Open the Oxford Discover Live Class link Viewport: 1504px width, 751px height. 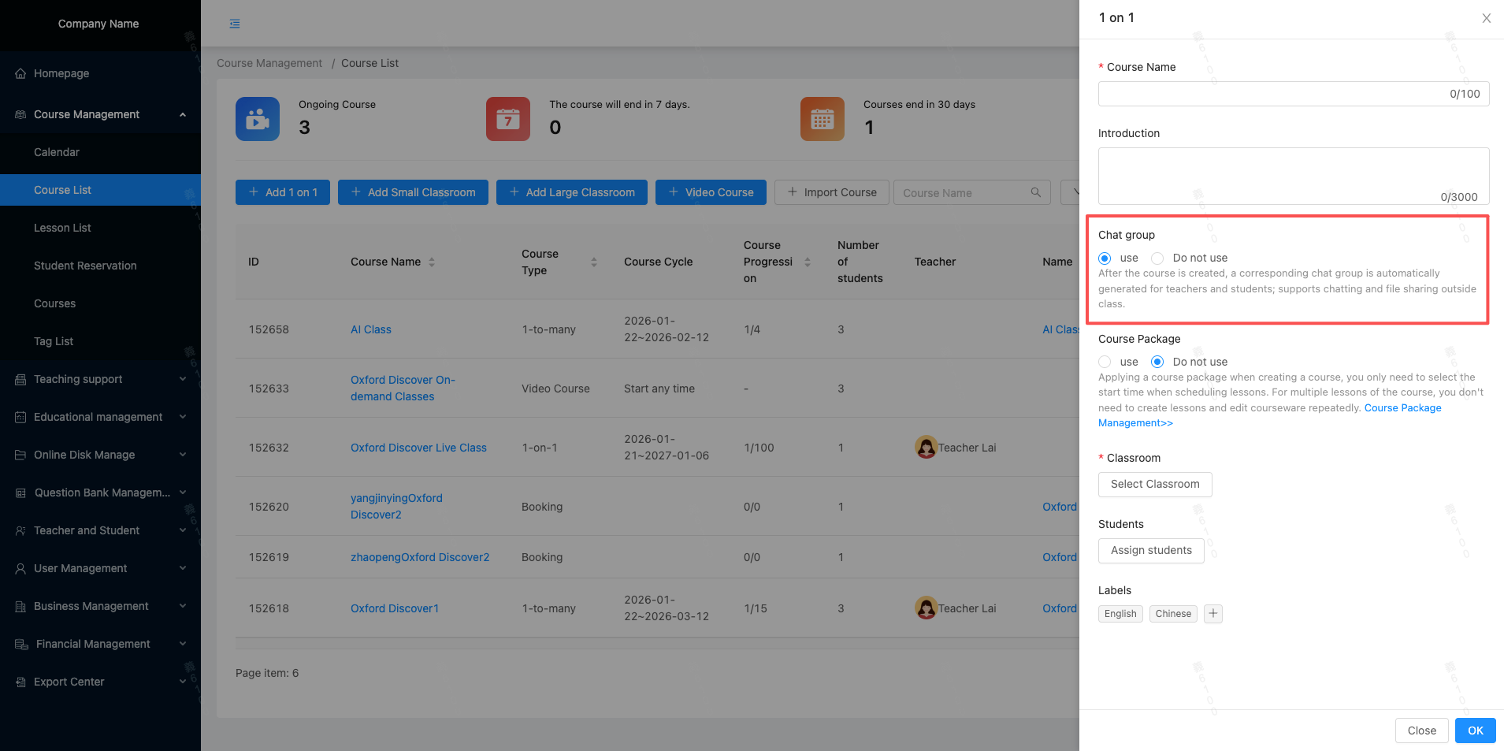[418, 448]
